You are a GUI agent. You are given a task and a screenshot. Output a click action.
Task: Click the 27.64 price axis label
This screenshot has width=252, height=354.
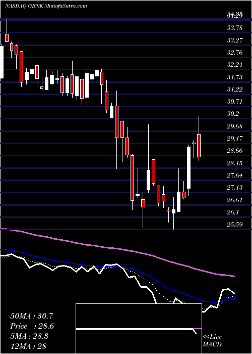(235, 175)
